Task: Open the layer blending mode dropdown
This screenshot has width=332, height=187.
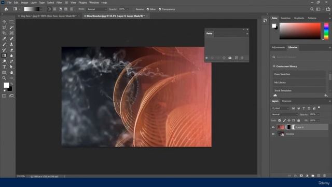Action: 285,114
